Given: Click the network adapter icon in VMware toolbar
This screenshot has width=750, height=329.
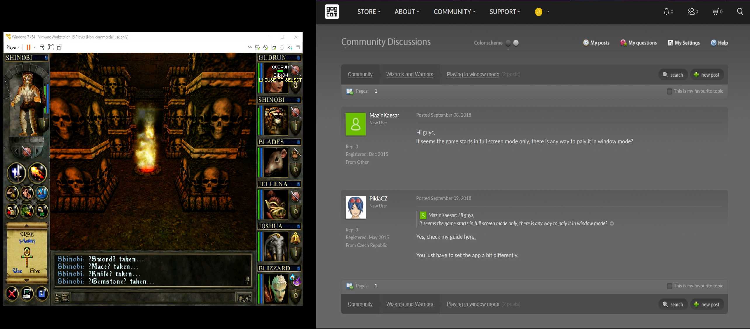Looking at the screenshot, I should coord(274,47).
